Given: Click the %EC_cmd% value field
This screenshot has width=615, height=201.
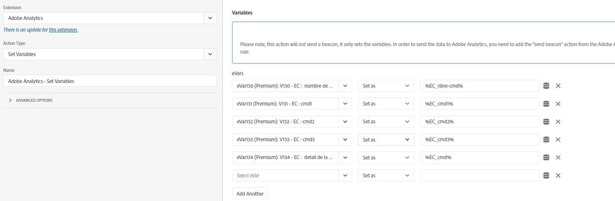Looking at the screenshot, I should point(480,157).
